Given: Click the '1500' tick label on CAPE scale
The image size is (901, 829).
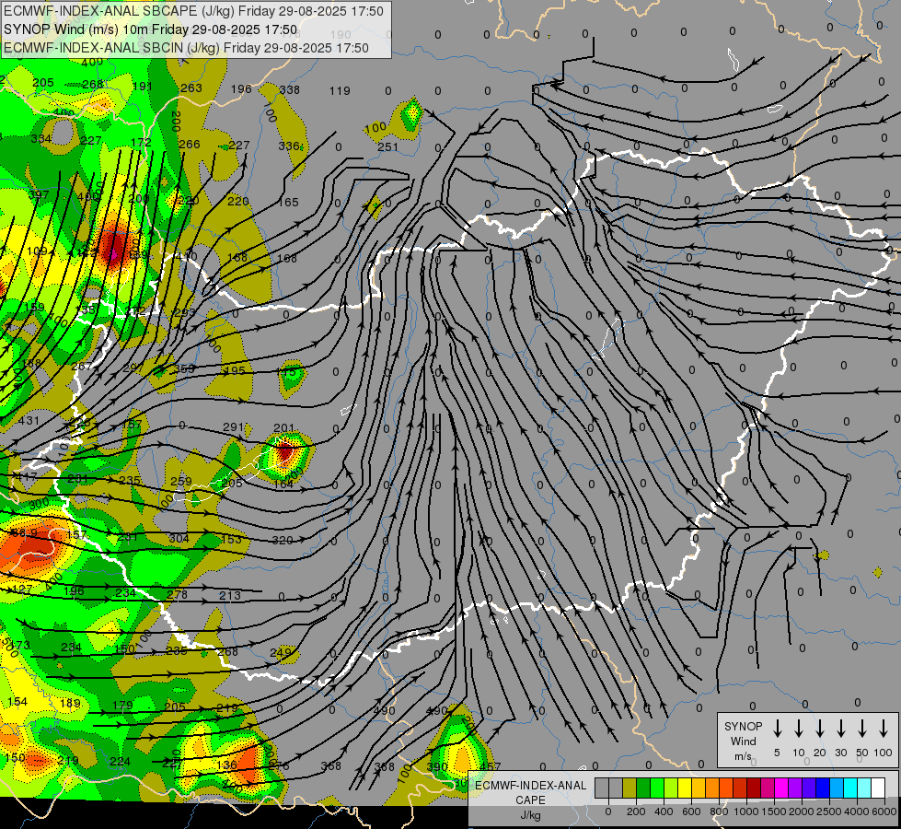Looking at the screenshot, I should pyautogui.click(x=773, y=811).
